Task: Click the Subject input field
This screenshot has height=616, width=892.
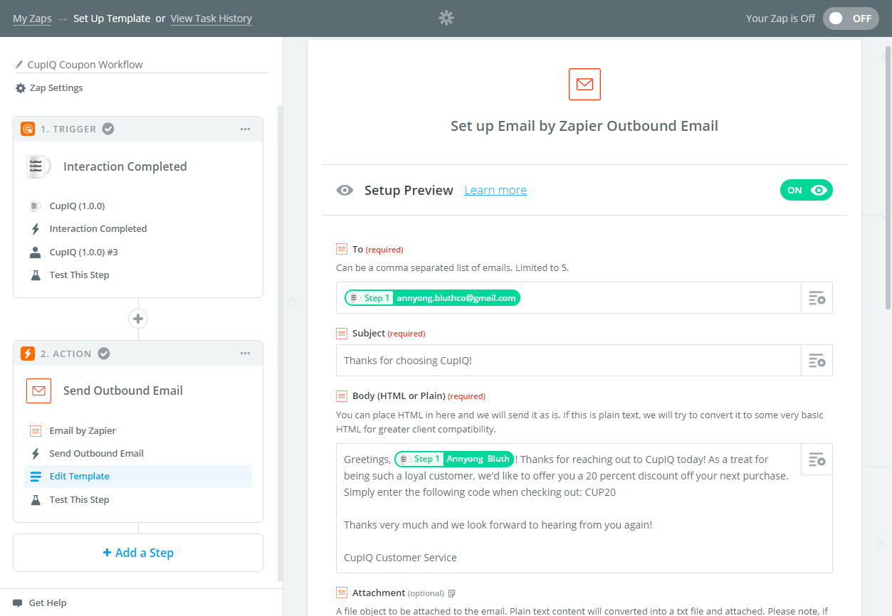Action: click(x=569, y=361)
